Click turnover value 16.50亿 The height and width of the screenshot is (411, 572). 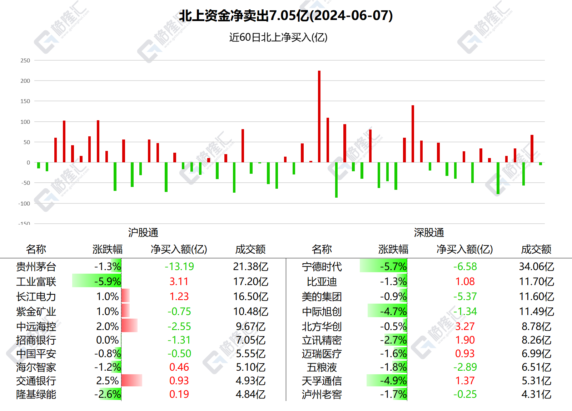point(251,296)
